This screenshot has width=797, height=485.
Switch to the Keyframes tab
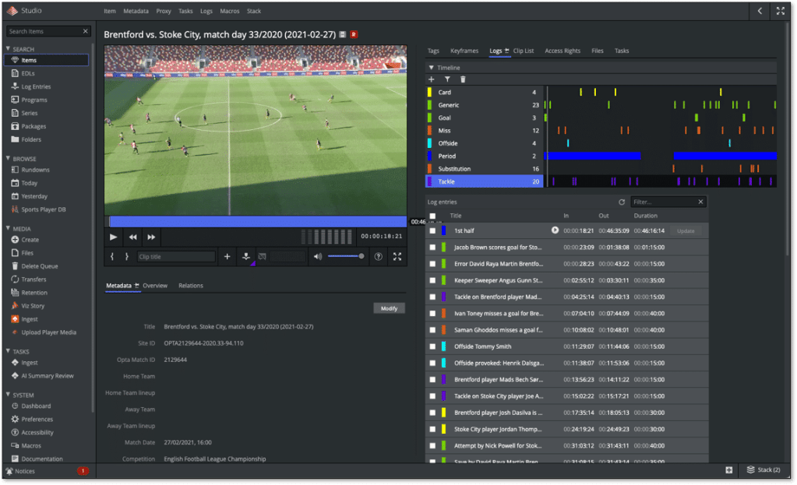(x=464, y=51)
